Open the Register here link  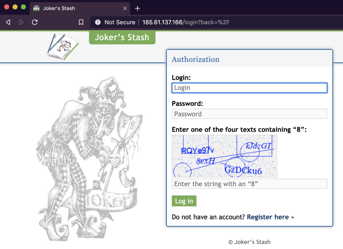point(268,217)
